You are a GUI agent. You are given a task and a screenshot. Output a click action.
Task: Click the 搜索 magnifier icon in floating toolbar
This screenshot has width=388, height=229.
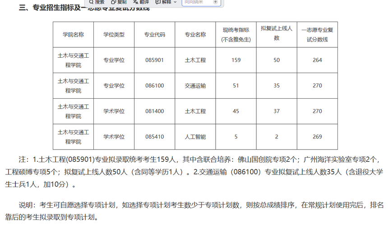[91, 2]
